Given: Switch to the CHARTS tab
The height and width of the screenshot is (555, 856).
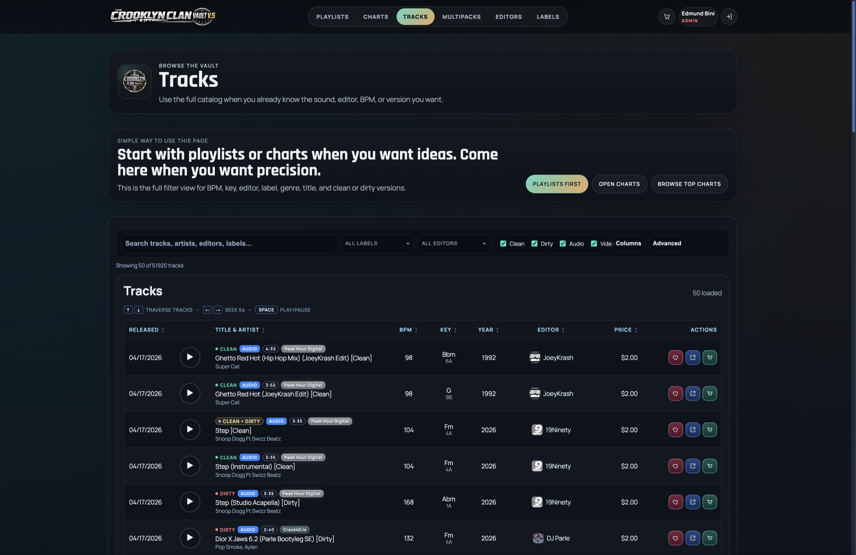Looking at the screenshot, I should coord(375,16).
